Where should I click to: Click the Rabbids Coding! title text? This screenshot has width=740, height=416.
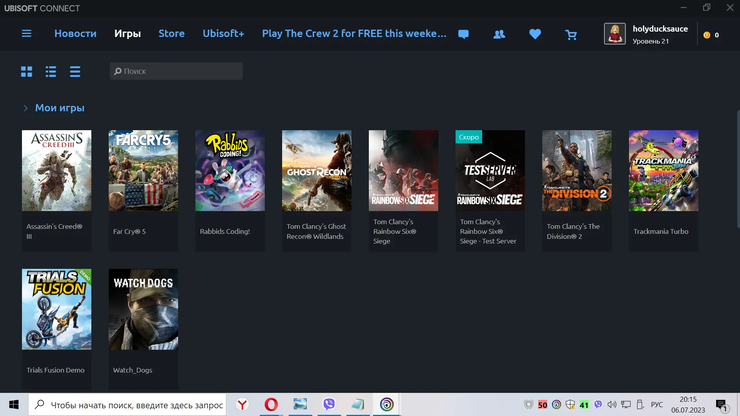click(x=225, y=231)
